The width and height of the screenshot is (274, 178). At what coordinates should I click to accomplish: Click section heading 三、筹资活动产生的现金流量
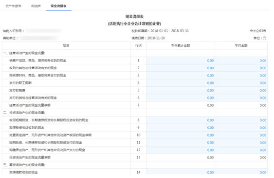[24, 165]
